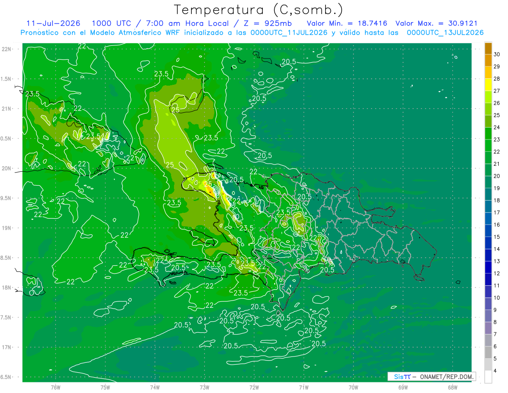Click the "72W" longitude axis label
Image resolution: width=508 pixels, height=393 pixels.
click(254, 387)
